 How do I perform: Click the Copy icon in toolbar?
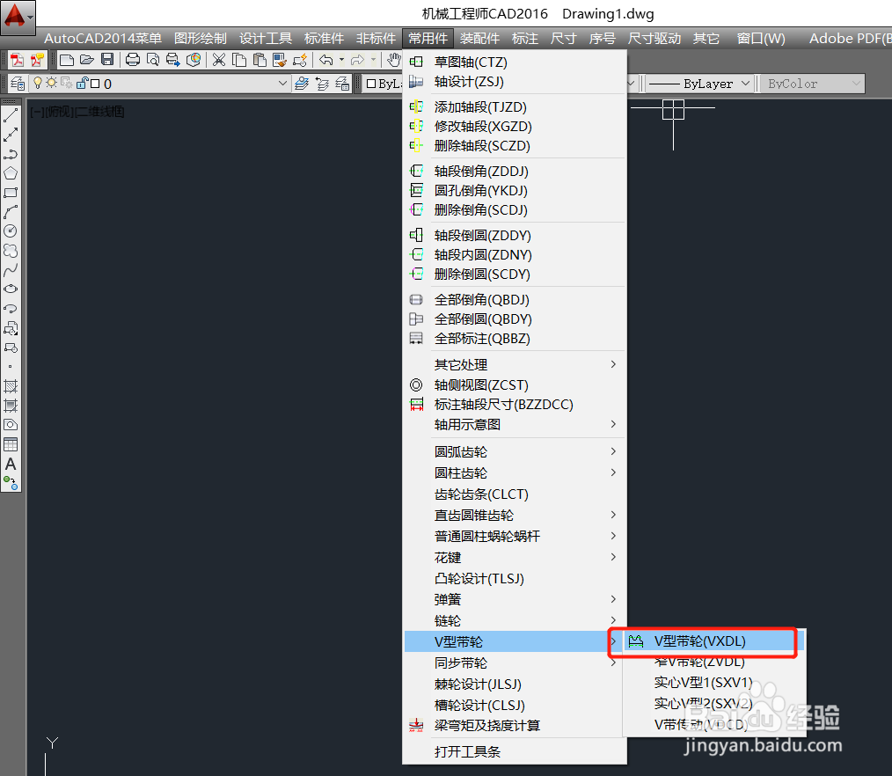(239, 60)
